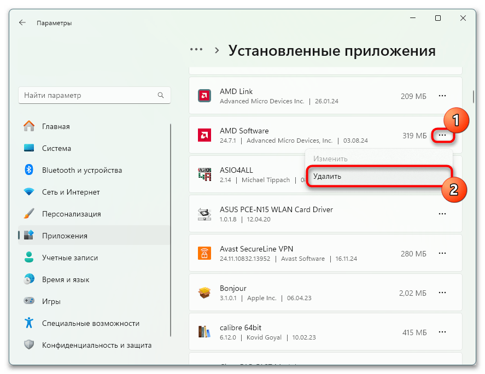
Task: Click the Bonjour app name
Action: (233, 288)
